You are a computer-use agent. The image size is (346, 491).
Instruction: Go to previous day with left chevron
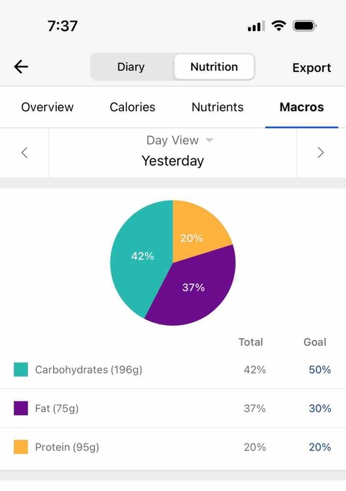pos(25,153)
